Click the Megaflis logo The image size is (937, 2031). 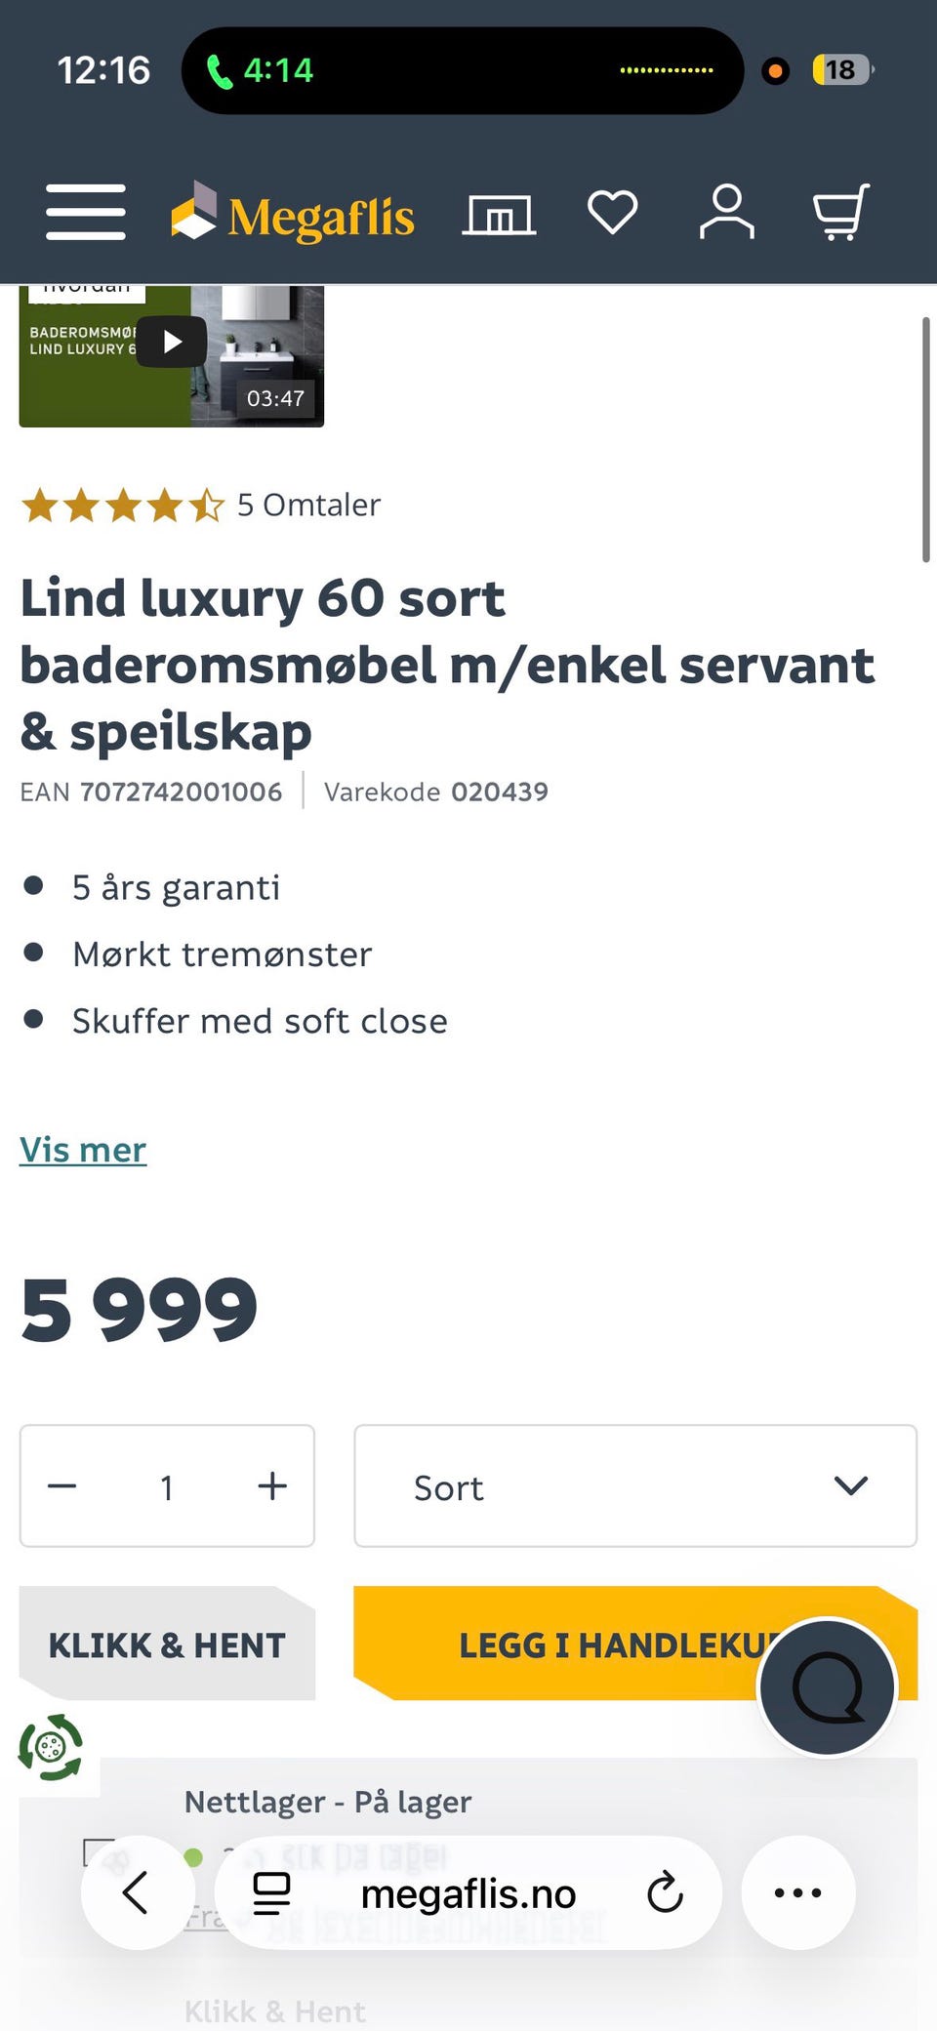pos(292,215)
